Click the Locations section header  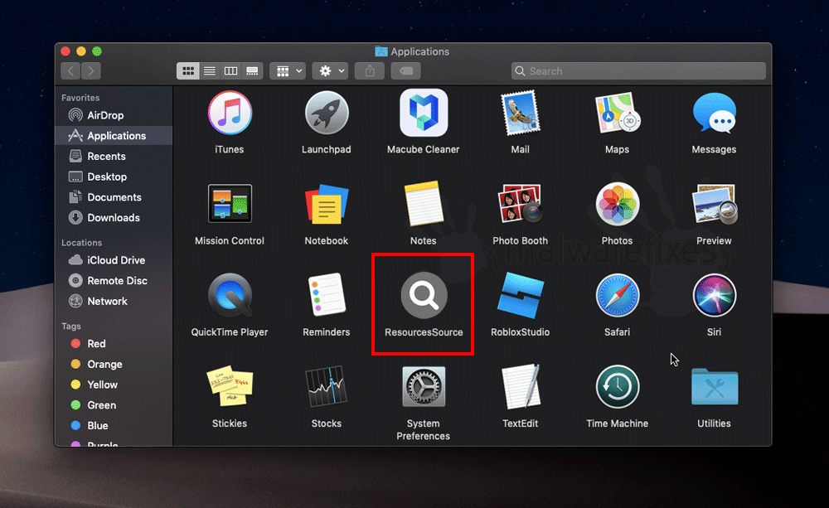click(x=81, y=243)
